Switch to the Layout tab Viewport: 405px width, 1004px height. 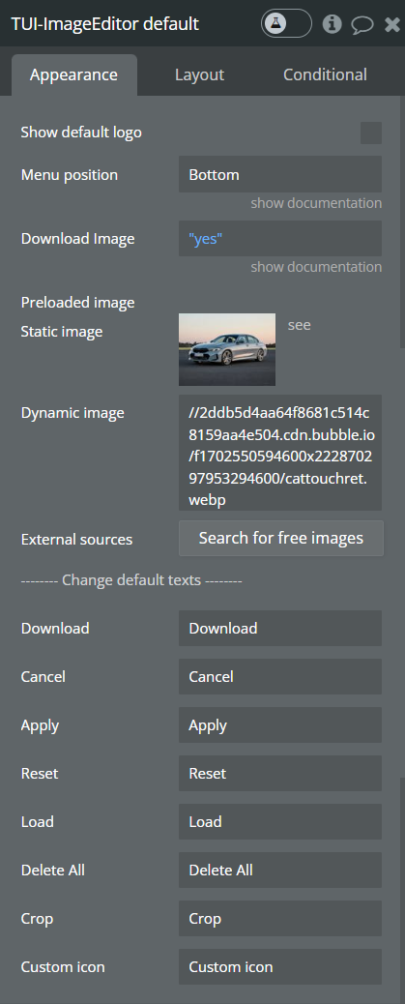pos(200,74)
